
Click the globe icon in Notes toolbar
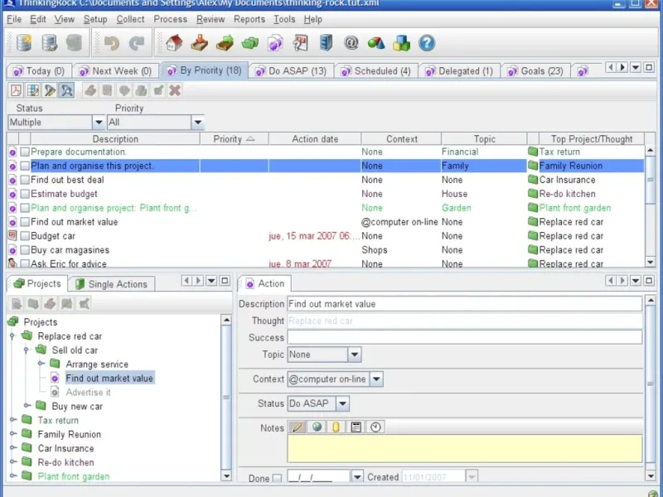(317, 427)
